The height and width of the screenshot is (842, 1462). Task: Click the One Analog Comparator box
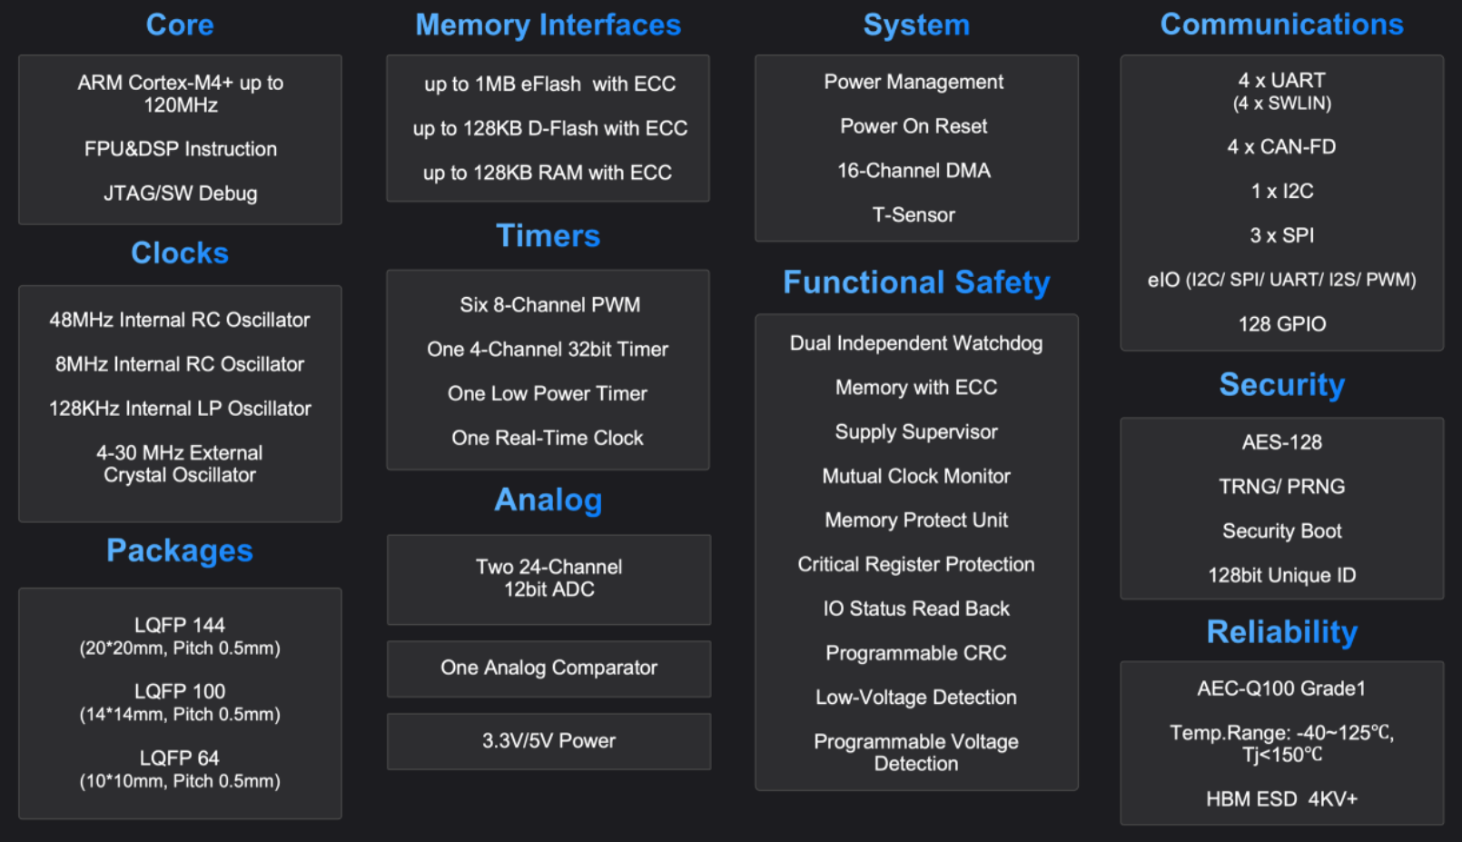click(x=548, y=669)
